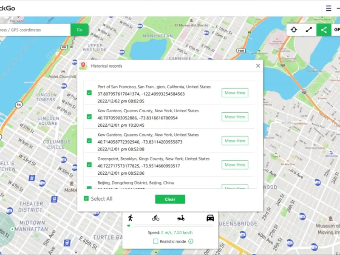Viewport: 340px width, 255px height.
Task: Click El Museo del Barrio map marker
Action: click(191, 21)
